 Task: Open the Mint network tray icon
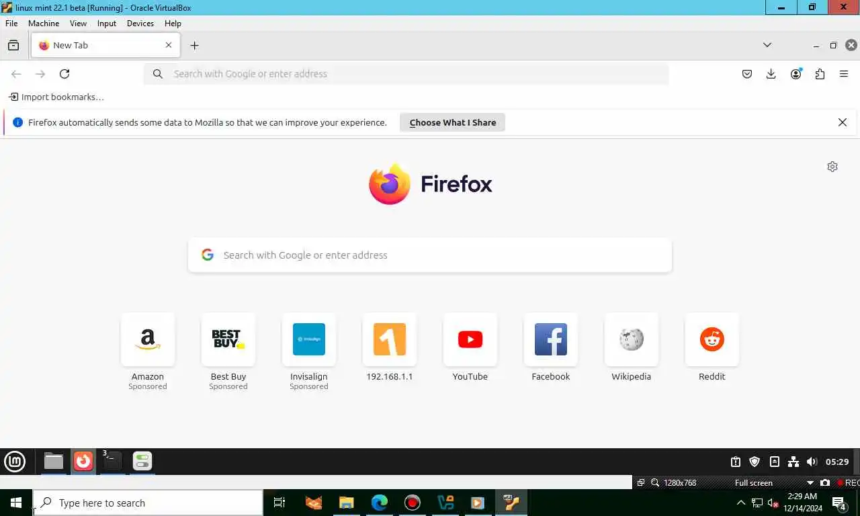(793, 462)
